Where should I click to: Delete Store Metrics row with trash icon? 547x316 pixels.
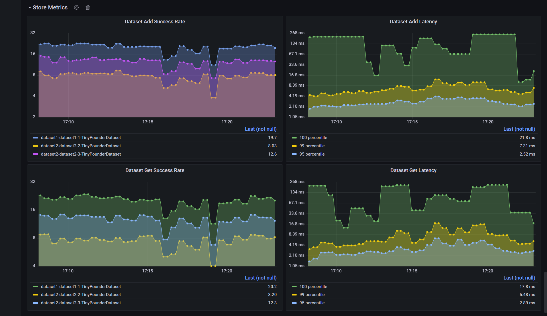(x=88, y=7)
